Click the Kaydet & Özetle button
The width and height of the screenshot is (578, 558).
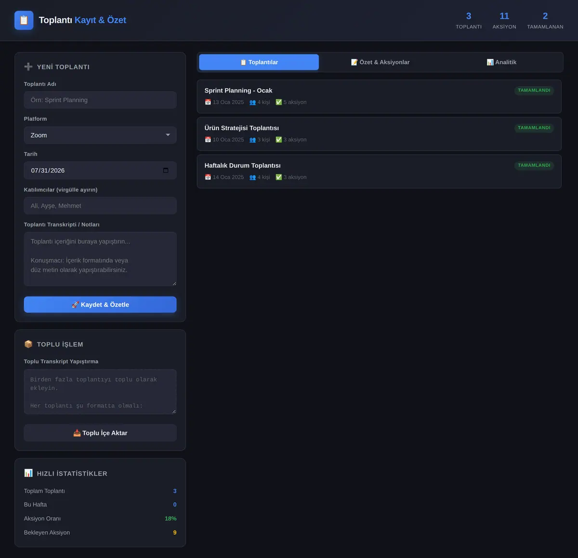coord(100,305)
